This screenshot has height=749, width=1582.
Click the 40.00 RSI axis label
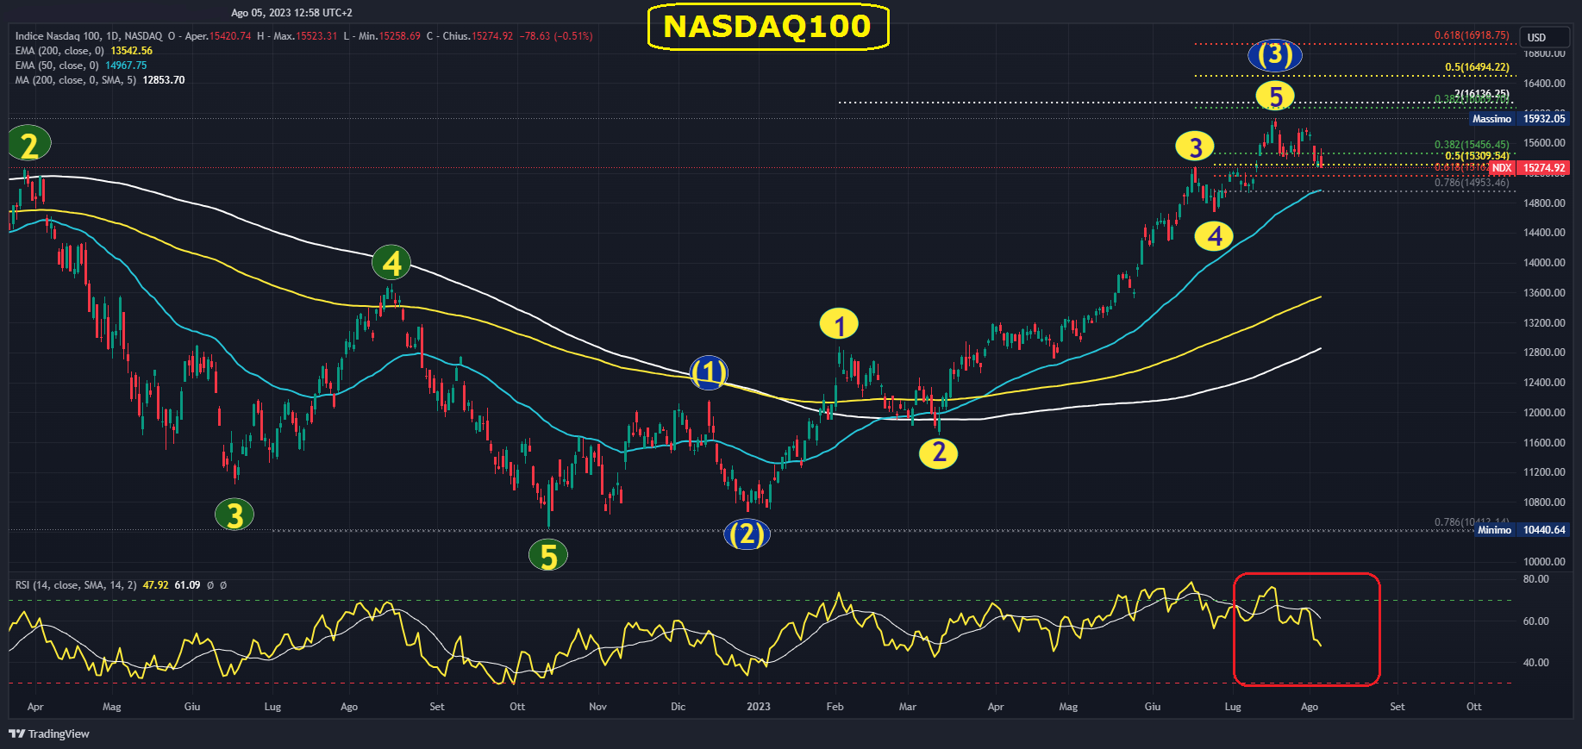[x=1536, y=663]
